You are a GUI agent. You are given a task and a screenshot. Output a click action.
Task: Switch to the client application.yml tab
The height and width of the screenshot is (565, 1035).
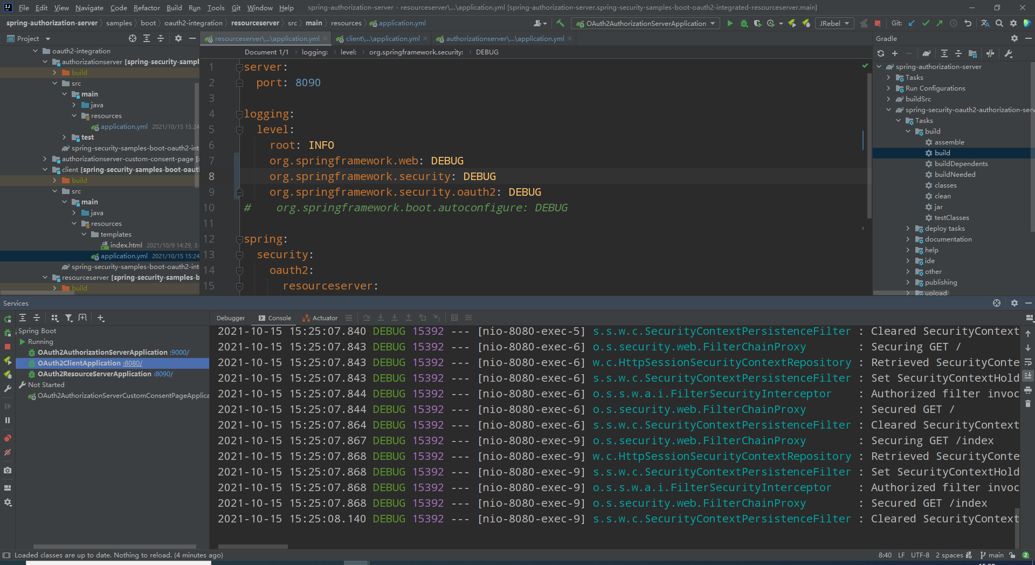[382, 38]
